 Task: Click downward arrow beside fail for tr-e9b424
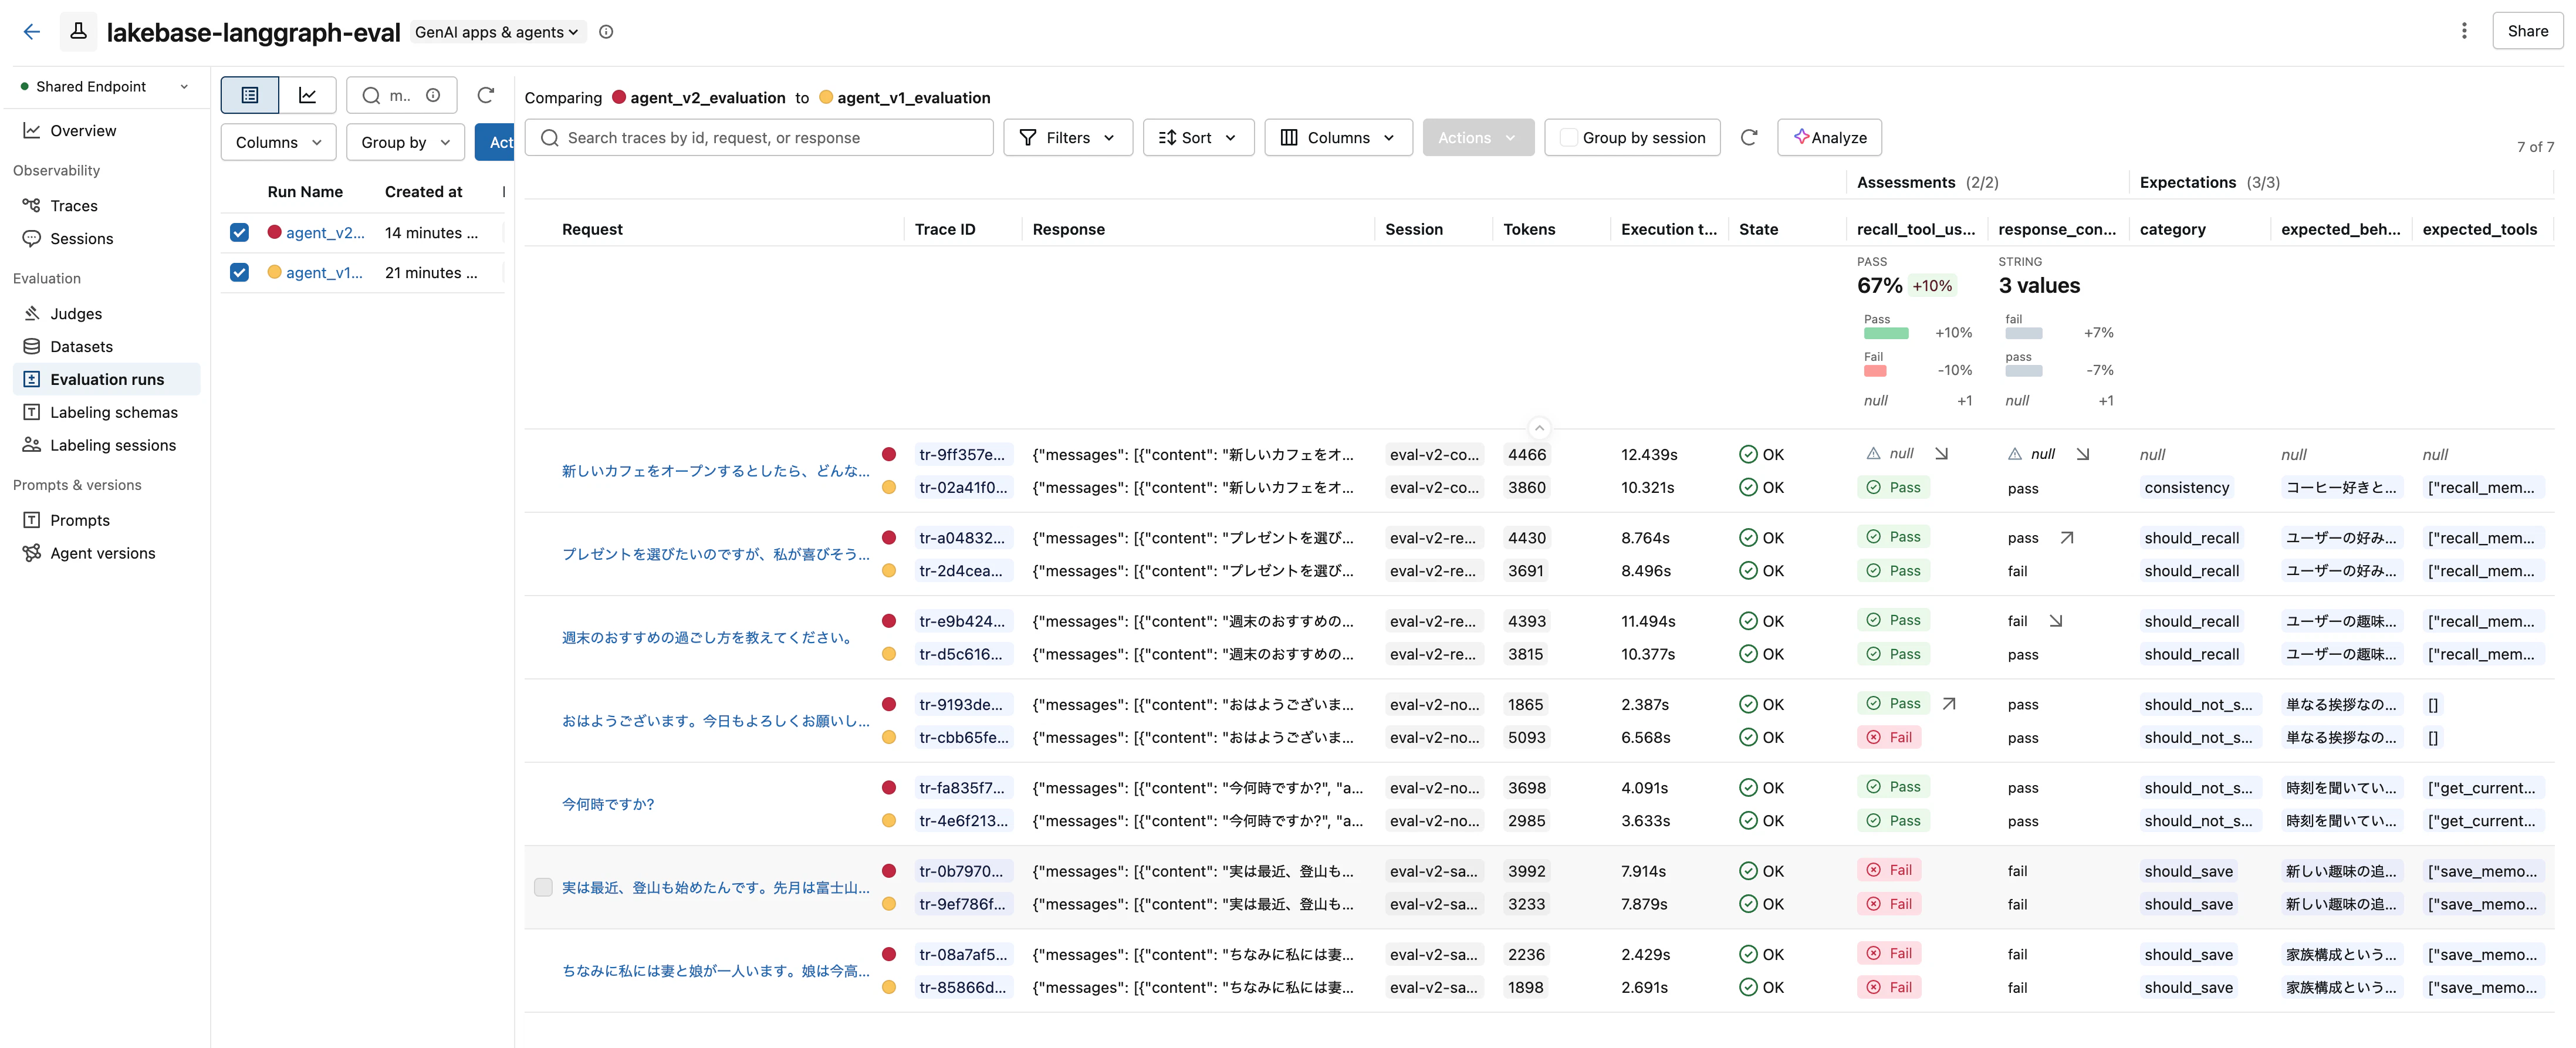click(x=2055, y=621)
